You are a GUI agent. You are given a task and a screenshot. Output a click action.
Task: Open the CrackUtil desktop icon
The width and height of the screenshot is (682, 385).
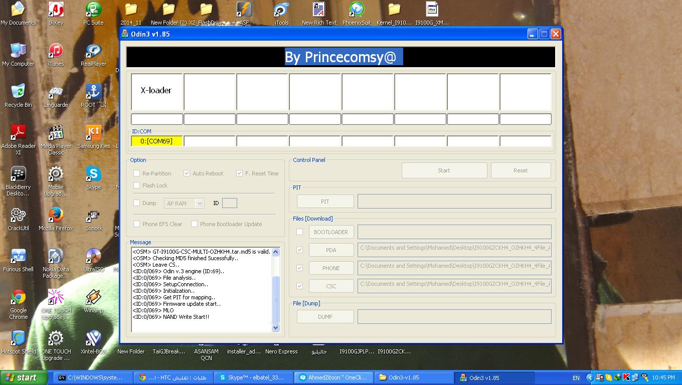tap(19, 219)
